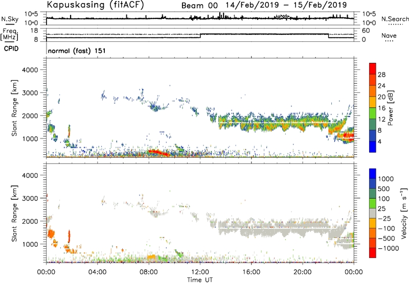Click the Slant Range [km] label of power panel

pyautogui.click(x=14, y=108)
